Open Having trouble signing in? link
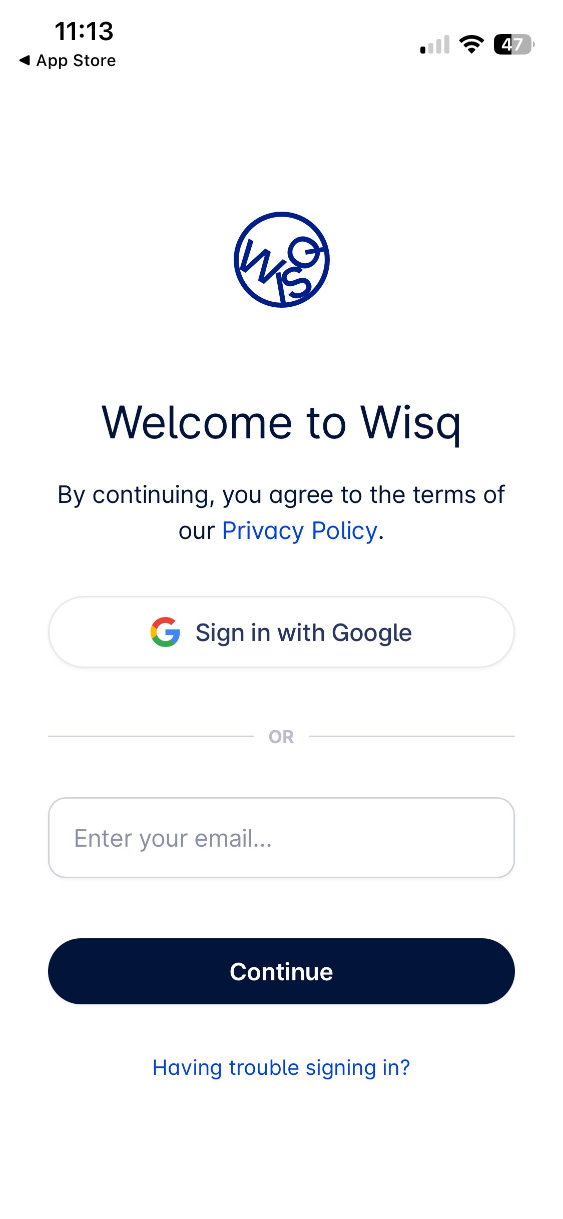The image size is (563, 1219). (x=281, y=1067)
